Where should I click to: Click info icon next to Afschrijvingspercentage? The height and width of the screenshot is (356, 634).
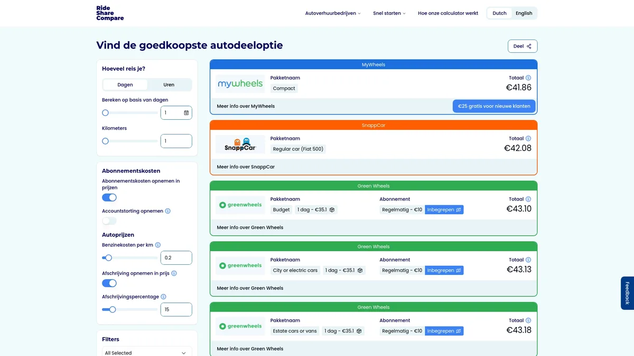click(x=164, y=297)
